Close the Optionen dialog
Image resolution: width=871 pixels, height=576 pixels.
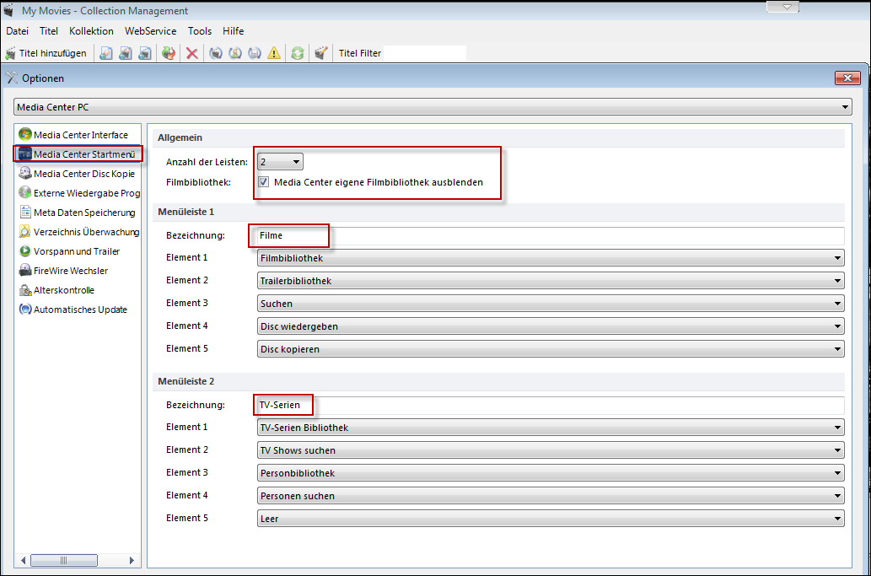pyautogui.click(x=847, y=78)
